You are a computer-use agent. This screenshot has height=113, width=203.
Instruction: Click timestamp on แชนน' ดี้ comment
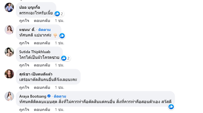click(59, 43)
